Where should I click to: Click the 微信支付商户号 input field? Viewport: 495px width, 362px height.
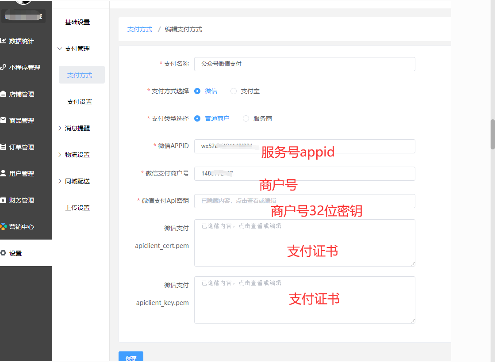click(305, 174)
